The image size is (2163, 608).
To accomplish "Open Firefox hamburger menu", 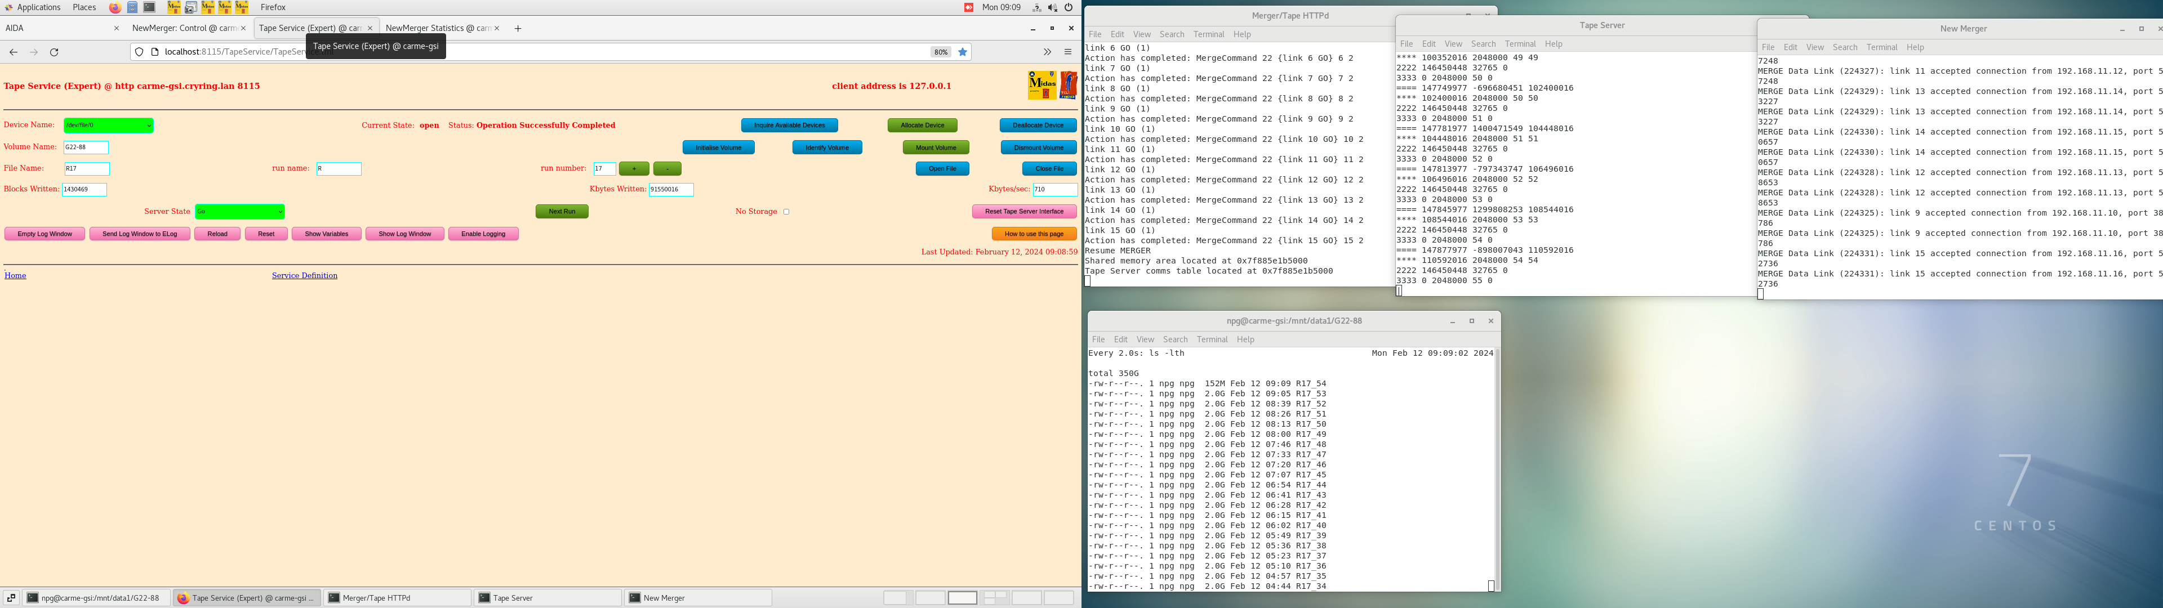I will tap(1068, 52).
